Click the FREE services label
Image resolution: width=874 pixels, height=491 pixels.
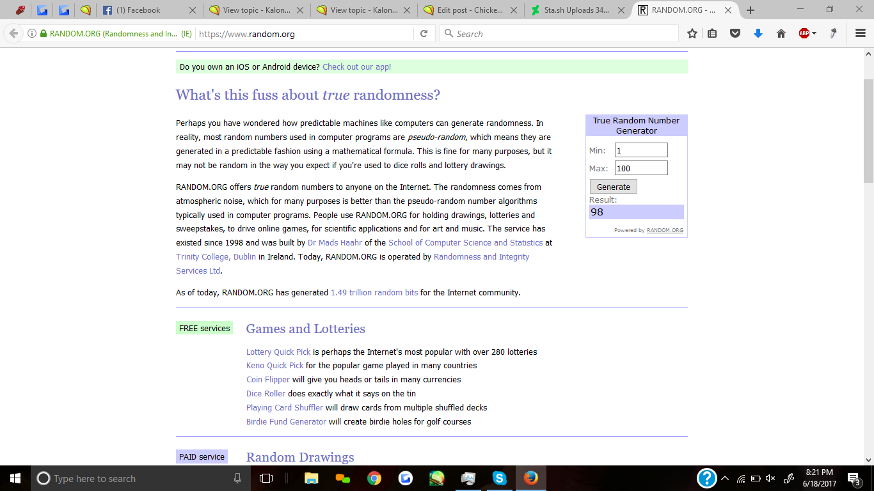(205, 328)
